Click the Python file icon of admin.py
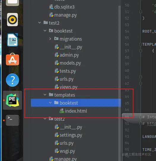 (57, 55)
